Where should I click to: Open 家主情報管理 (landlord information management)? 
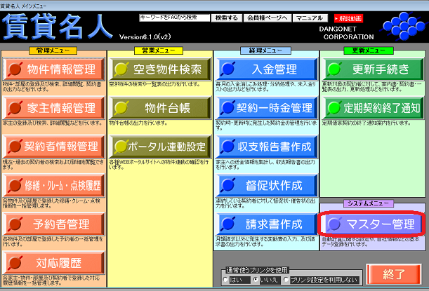[x=54, y=108]
